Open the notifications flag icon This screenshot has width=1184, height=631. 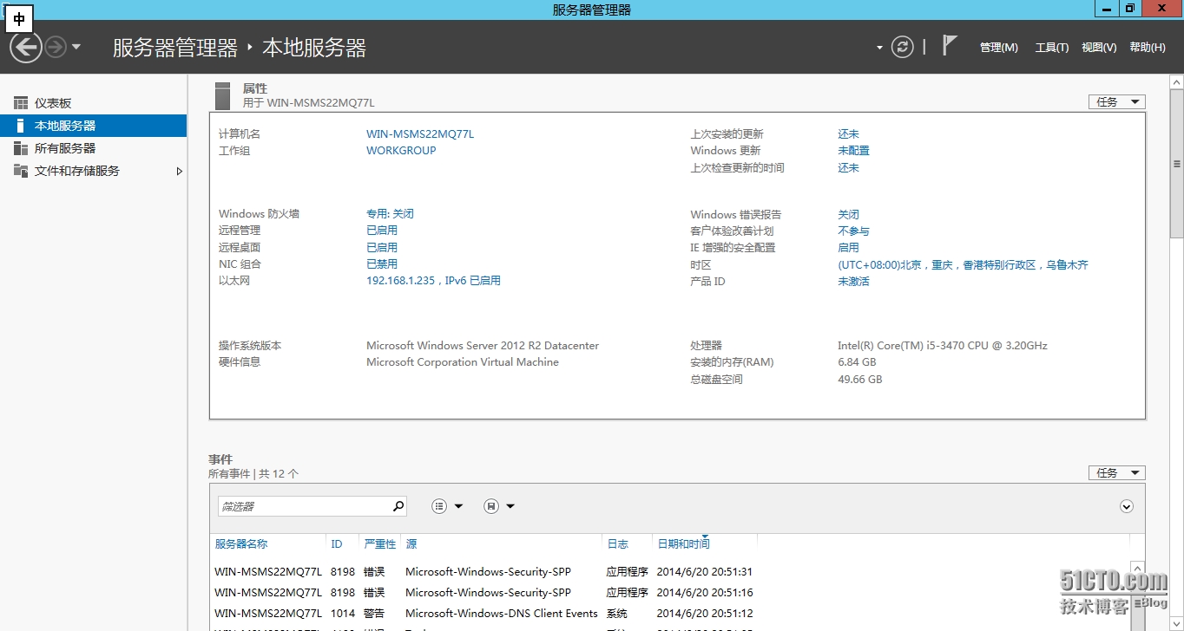(949, 46)
